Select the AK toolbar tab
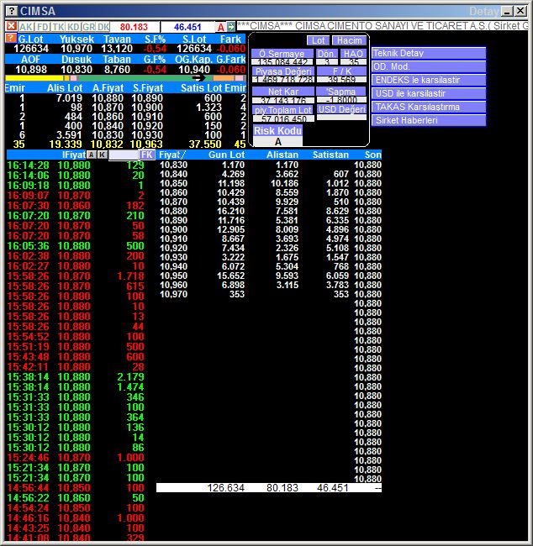The height and width of the screenshot is (546, 533). 26,27
